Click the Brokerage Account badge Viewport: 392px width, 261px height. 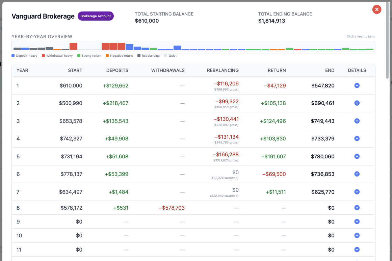coord(96,16)
